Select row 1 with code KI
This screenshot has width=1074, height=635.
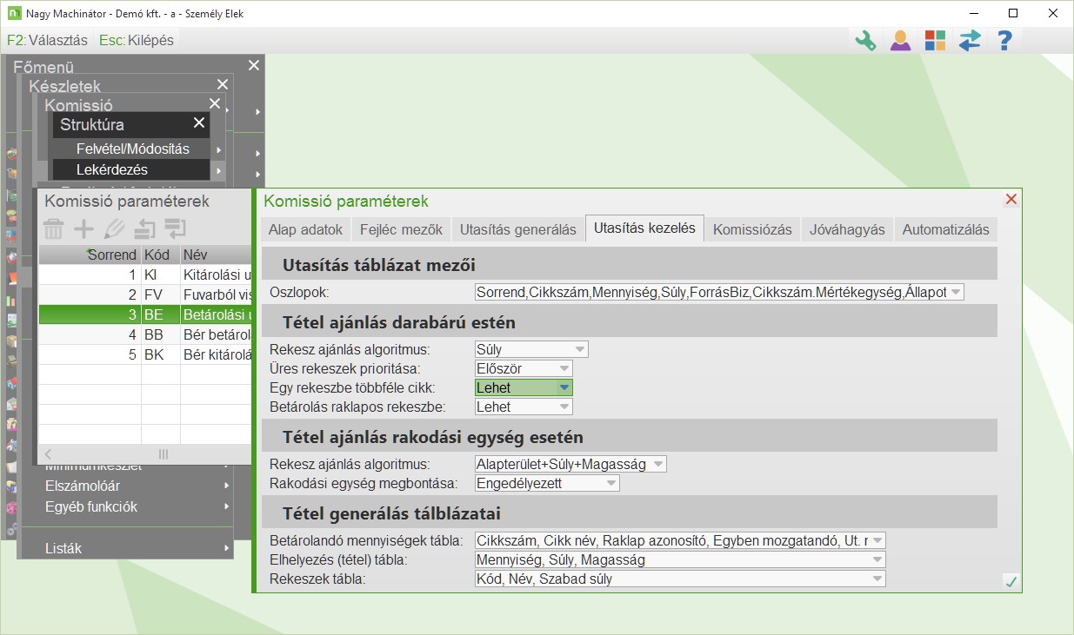click(145, 275)
